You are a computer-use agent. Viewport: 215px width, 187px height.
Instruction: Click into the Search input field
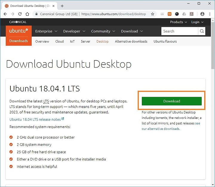180,31
